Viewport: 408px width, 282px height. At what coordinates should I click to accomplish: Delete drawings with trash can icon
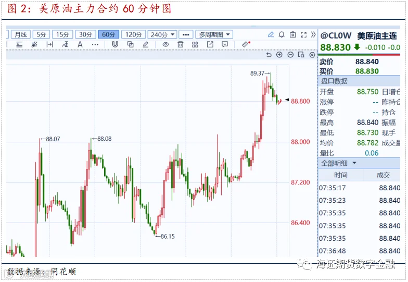click(180, 45)
